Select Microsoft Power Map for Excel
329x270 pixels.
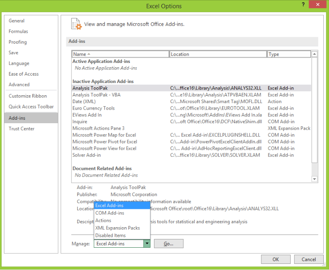pos(191,135)
